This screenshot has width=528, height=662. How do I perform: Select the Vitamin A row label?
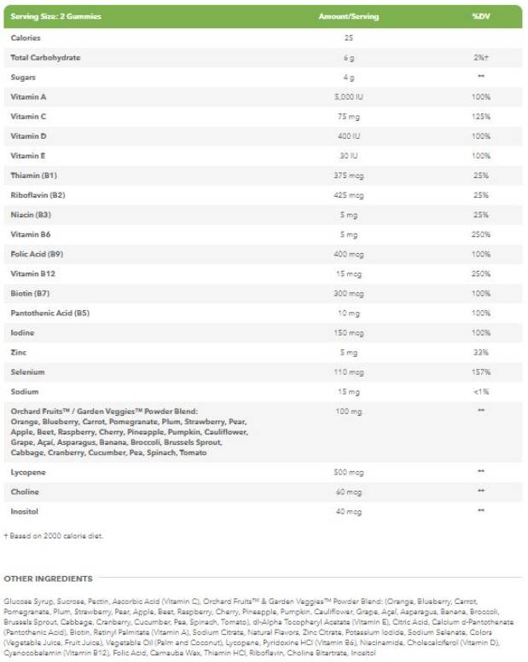(x=28, y=96)
